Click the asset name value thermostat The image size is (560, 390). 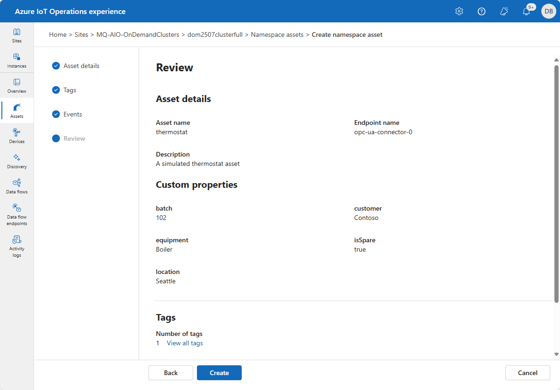[x=172, y=132]
